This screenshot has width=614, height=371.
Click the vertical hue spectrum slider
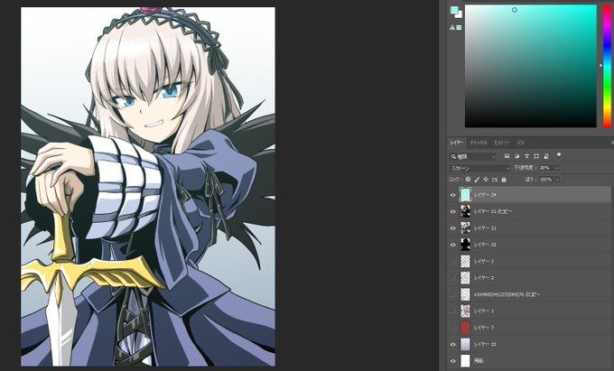[607, 66]
